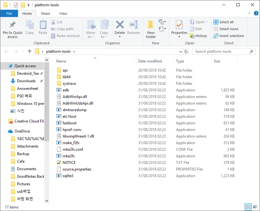Open the Move to menu
260x211 pixels.
(x=91, y=29)
